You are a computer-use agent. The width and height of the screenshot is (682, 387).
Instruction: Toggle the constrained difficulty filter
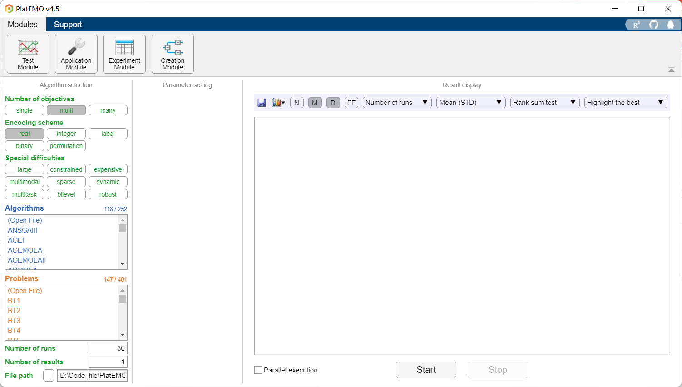pos(66,169)
